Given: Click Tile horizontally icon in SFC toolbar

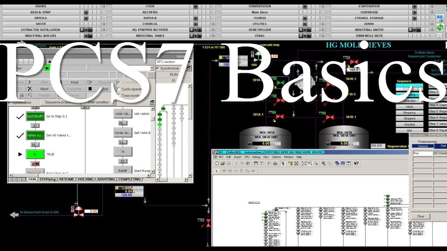Looking at the screenshot, I should pos(343,163).
